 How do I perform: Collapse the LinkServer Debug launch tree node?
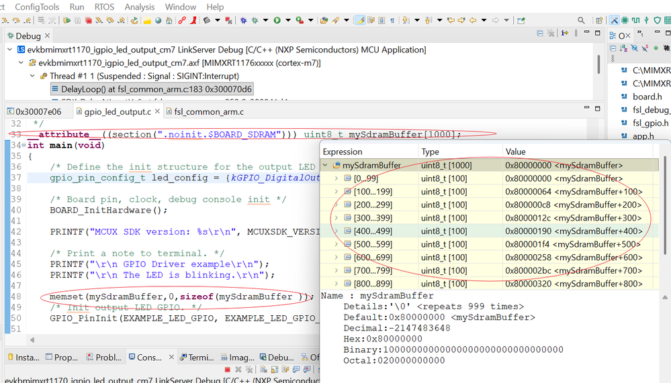(9, 50)
